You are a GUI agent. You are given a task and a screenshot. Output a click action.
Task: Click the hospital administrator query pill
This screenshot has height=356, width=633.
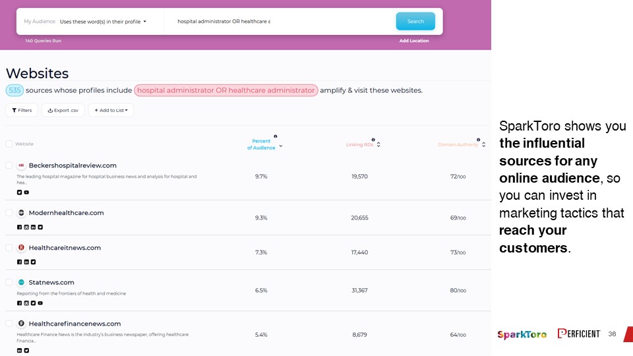226,90
